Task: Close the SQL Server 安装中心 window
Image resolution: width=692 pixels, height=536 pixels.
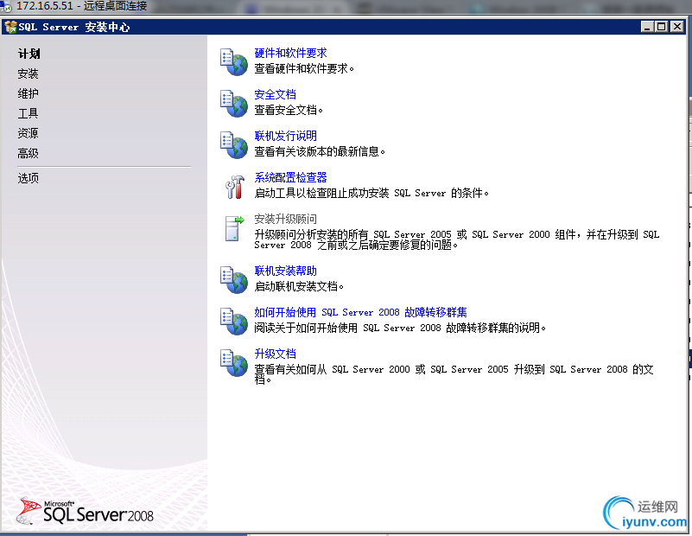Action: 677,27
